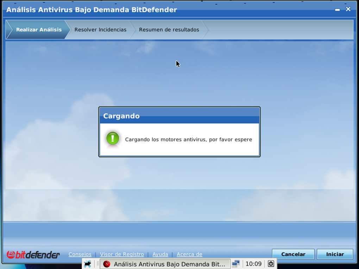Open the Ayuda link
This screenshot has width=359, height=269.
point(160,254)
